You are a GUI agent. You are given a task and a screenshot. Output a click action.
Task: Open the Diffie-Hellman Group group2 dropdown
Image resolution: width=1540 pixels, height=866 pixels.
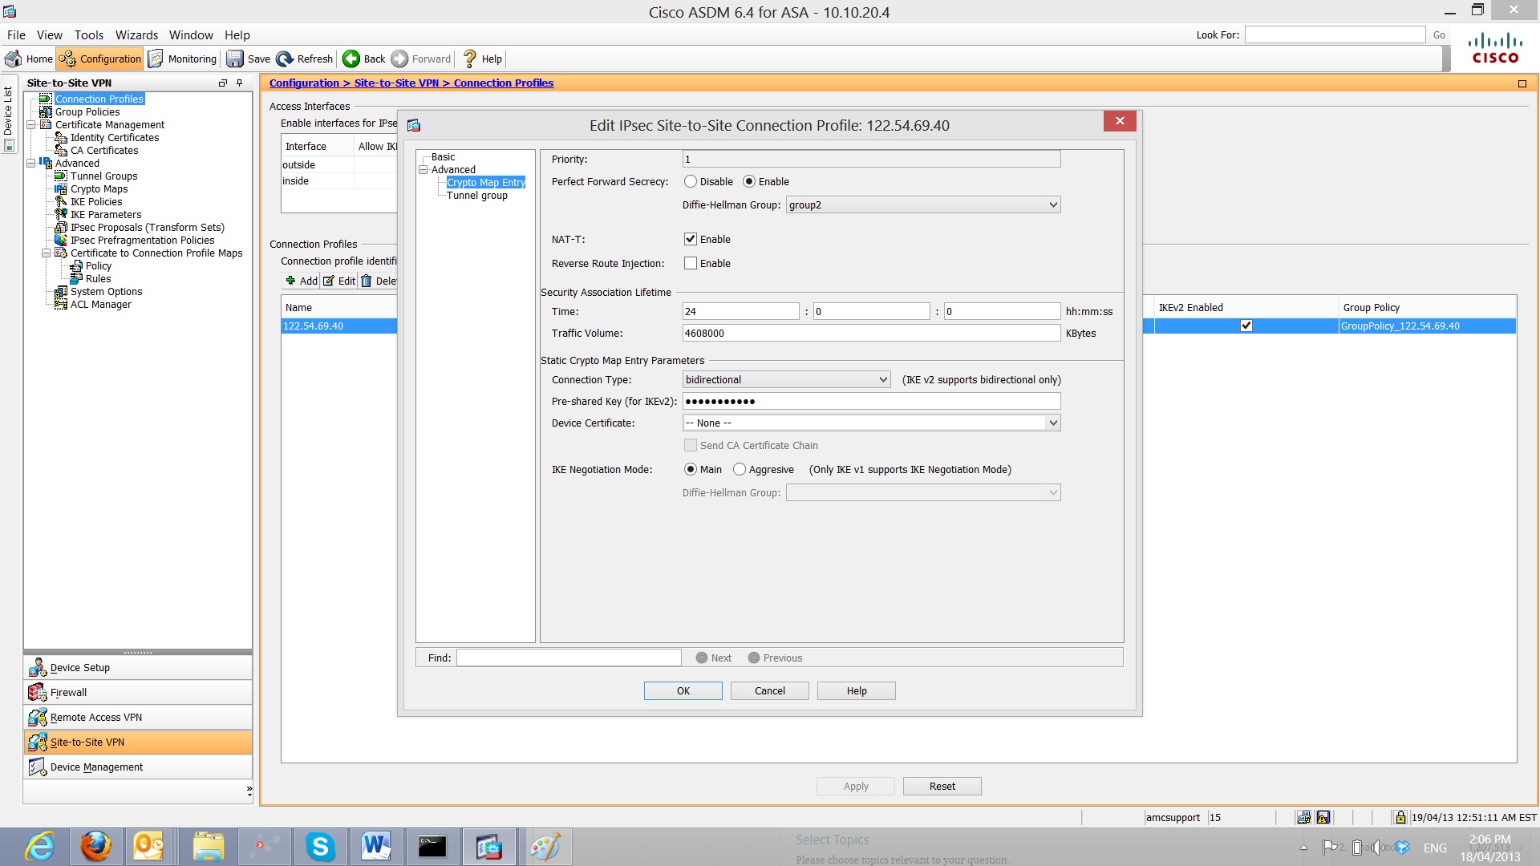pyautogui.click(x=923, y=204)
